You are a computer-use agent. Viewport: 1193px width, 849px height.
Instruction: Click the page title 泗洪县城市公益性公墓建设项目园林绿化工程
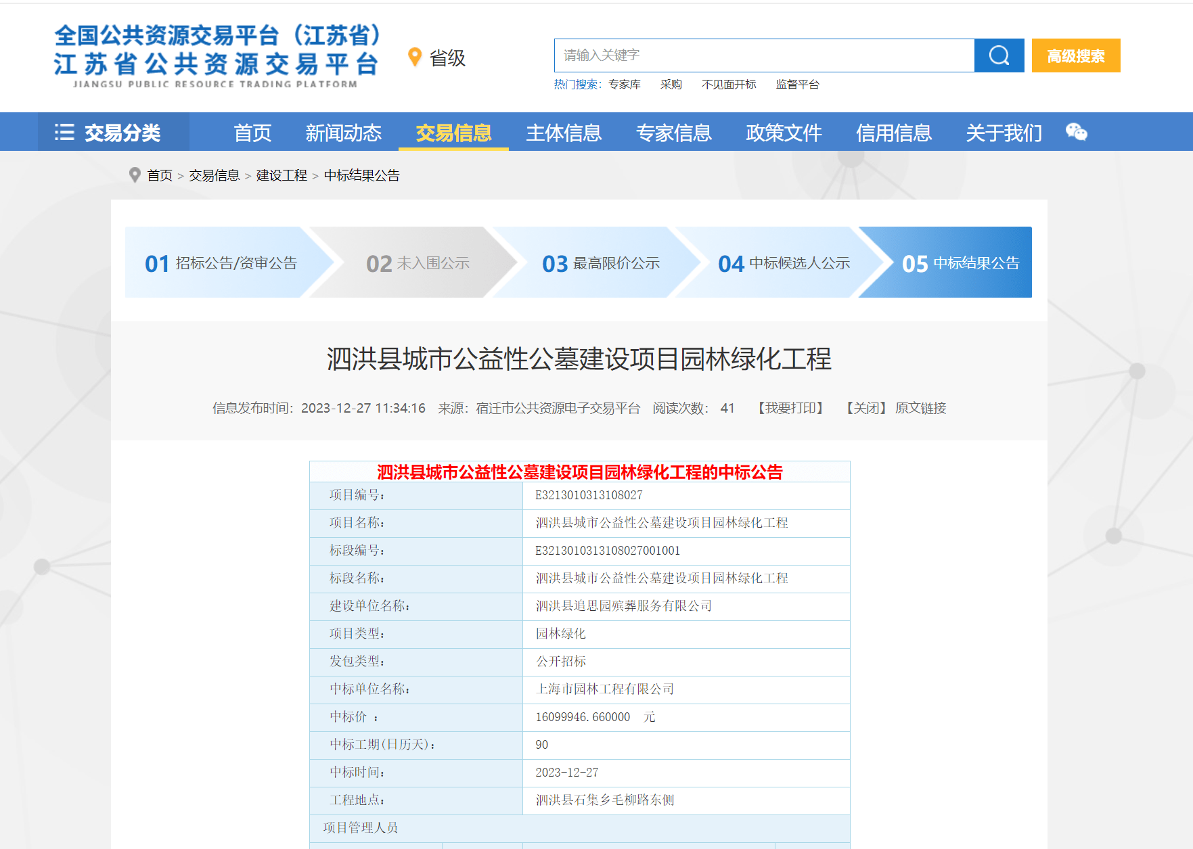coord(579,359)
